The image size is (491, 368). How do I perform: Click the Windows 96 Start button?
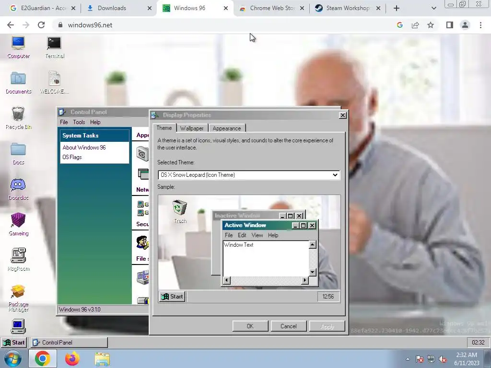[14, 343]
